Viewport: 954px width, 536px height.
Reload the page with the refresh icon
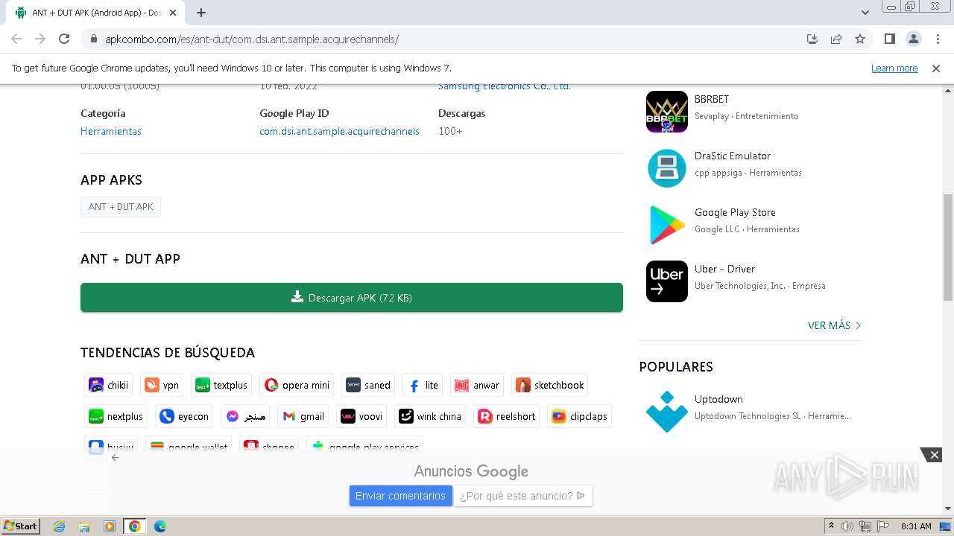point(64,39)
